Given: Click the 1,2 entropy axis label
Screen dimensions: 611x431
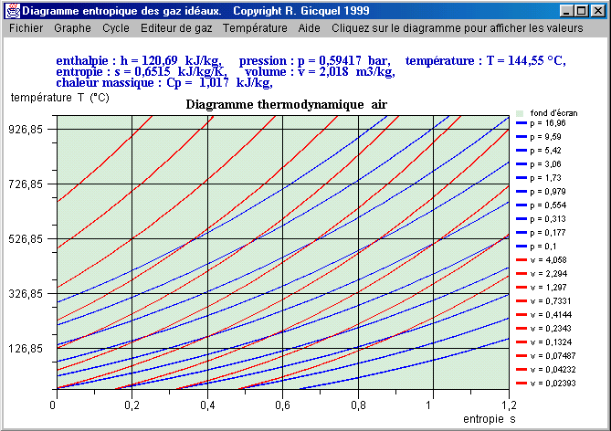Looking at the screenshot, I should (x=509, y=405).
